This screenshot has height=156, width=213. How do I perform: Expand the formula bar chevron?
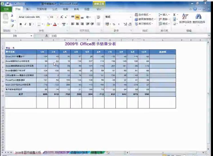209,36
